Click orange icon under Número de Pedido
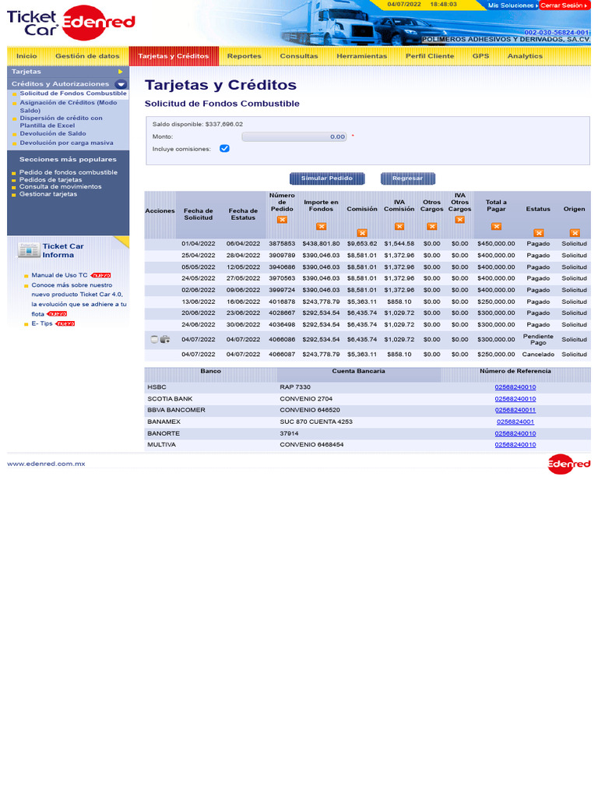 282,220
